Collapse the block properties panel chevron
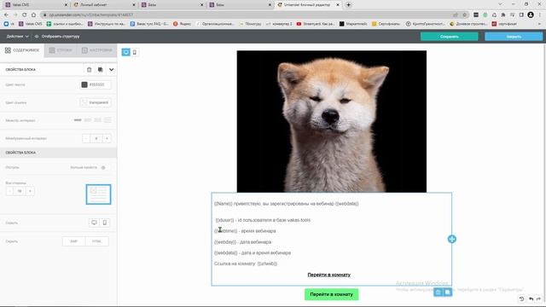 [112, 70]
